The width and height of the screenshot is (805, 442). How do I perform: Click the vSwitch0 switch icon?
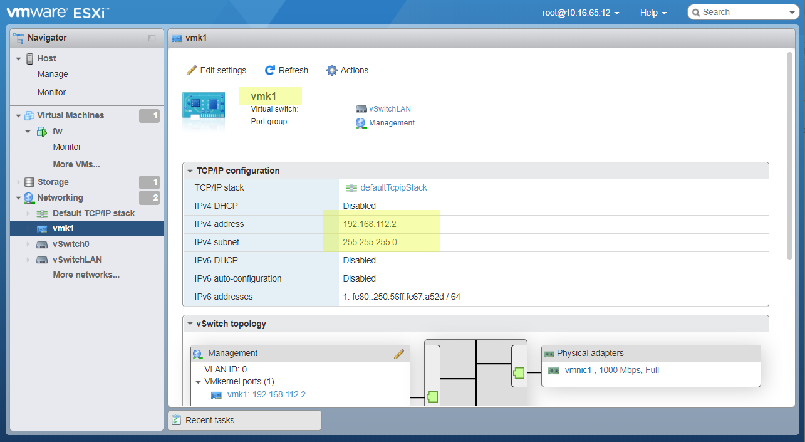(x=42, y=244)
